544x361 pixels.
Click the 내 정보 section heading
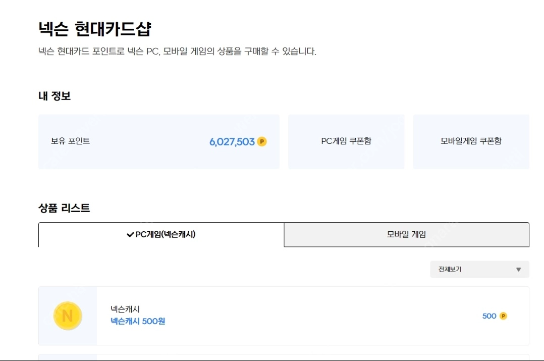pyautogui.click(x=55, y=96)
